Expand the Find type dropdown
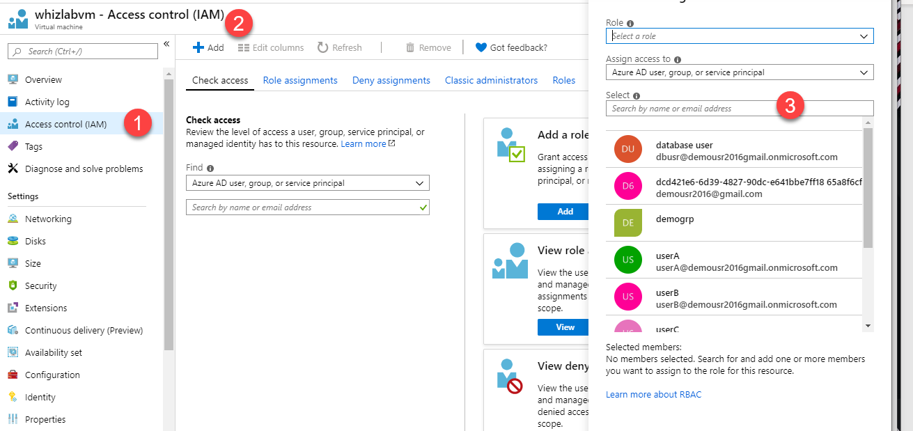The image size is (913, 431). [x=307, y=183]
